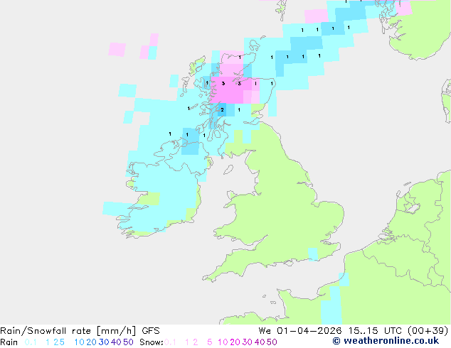
Task: Select the Snow 50 legend value
Action: coord(272,342)
